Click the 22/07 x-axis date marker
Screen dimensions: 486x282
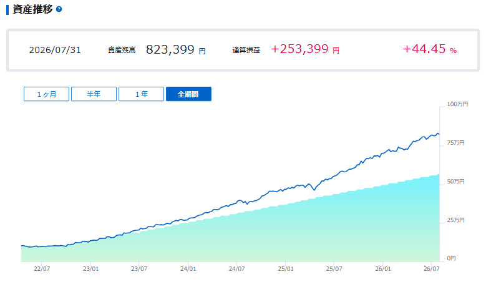(42, 269)
